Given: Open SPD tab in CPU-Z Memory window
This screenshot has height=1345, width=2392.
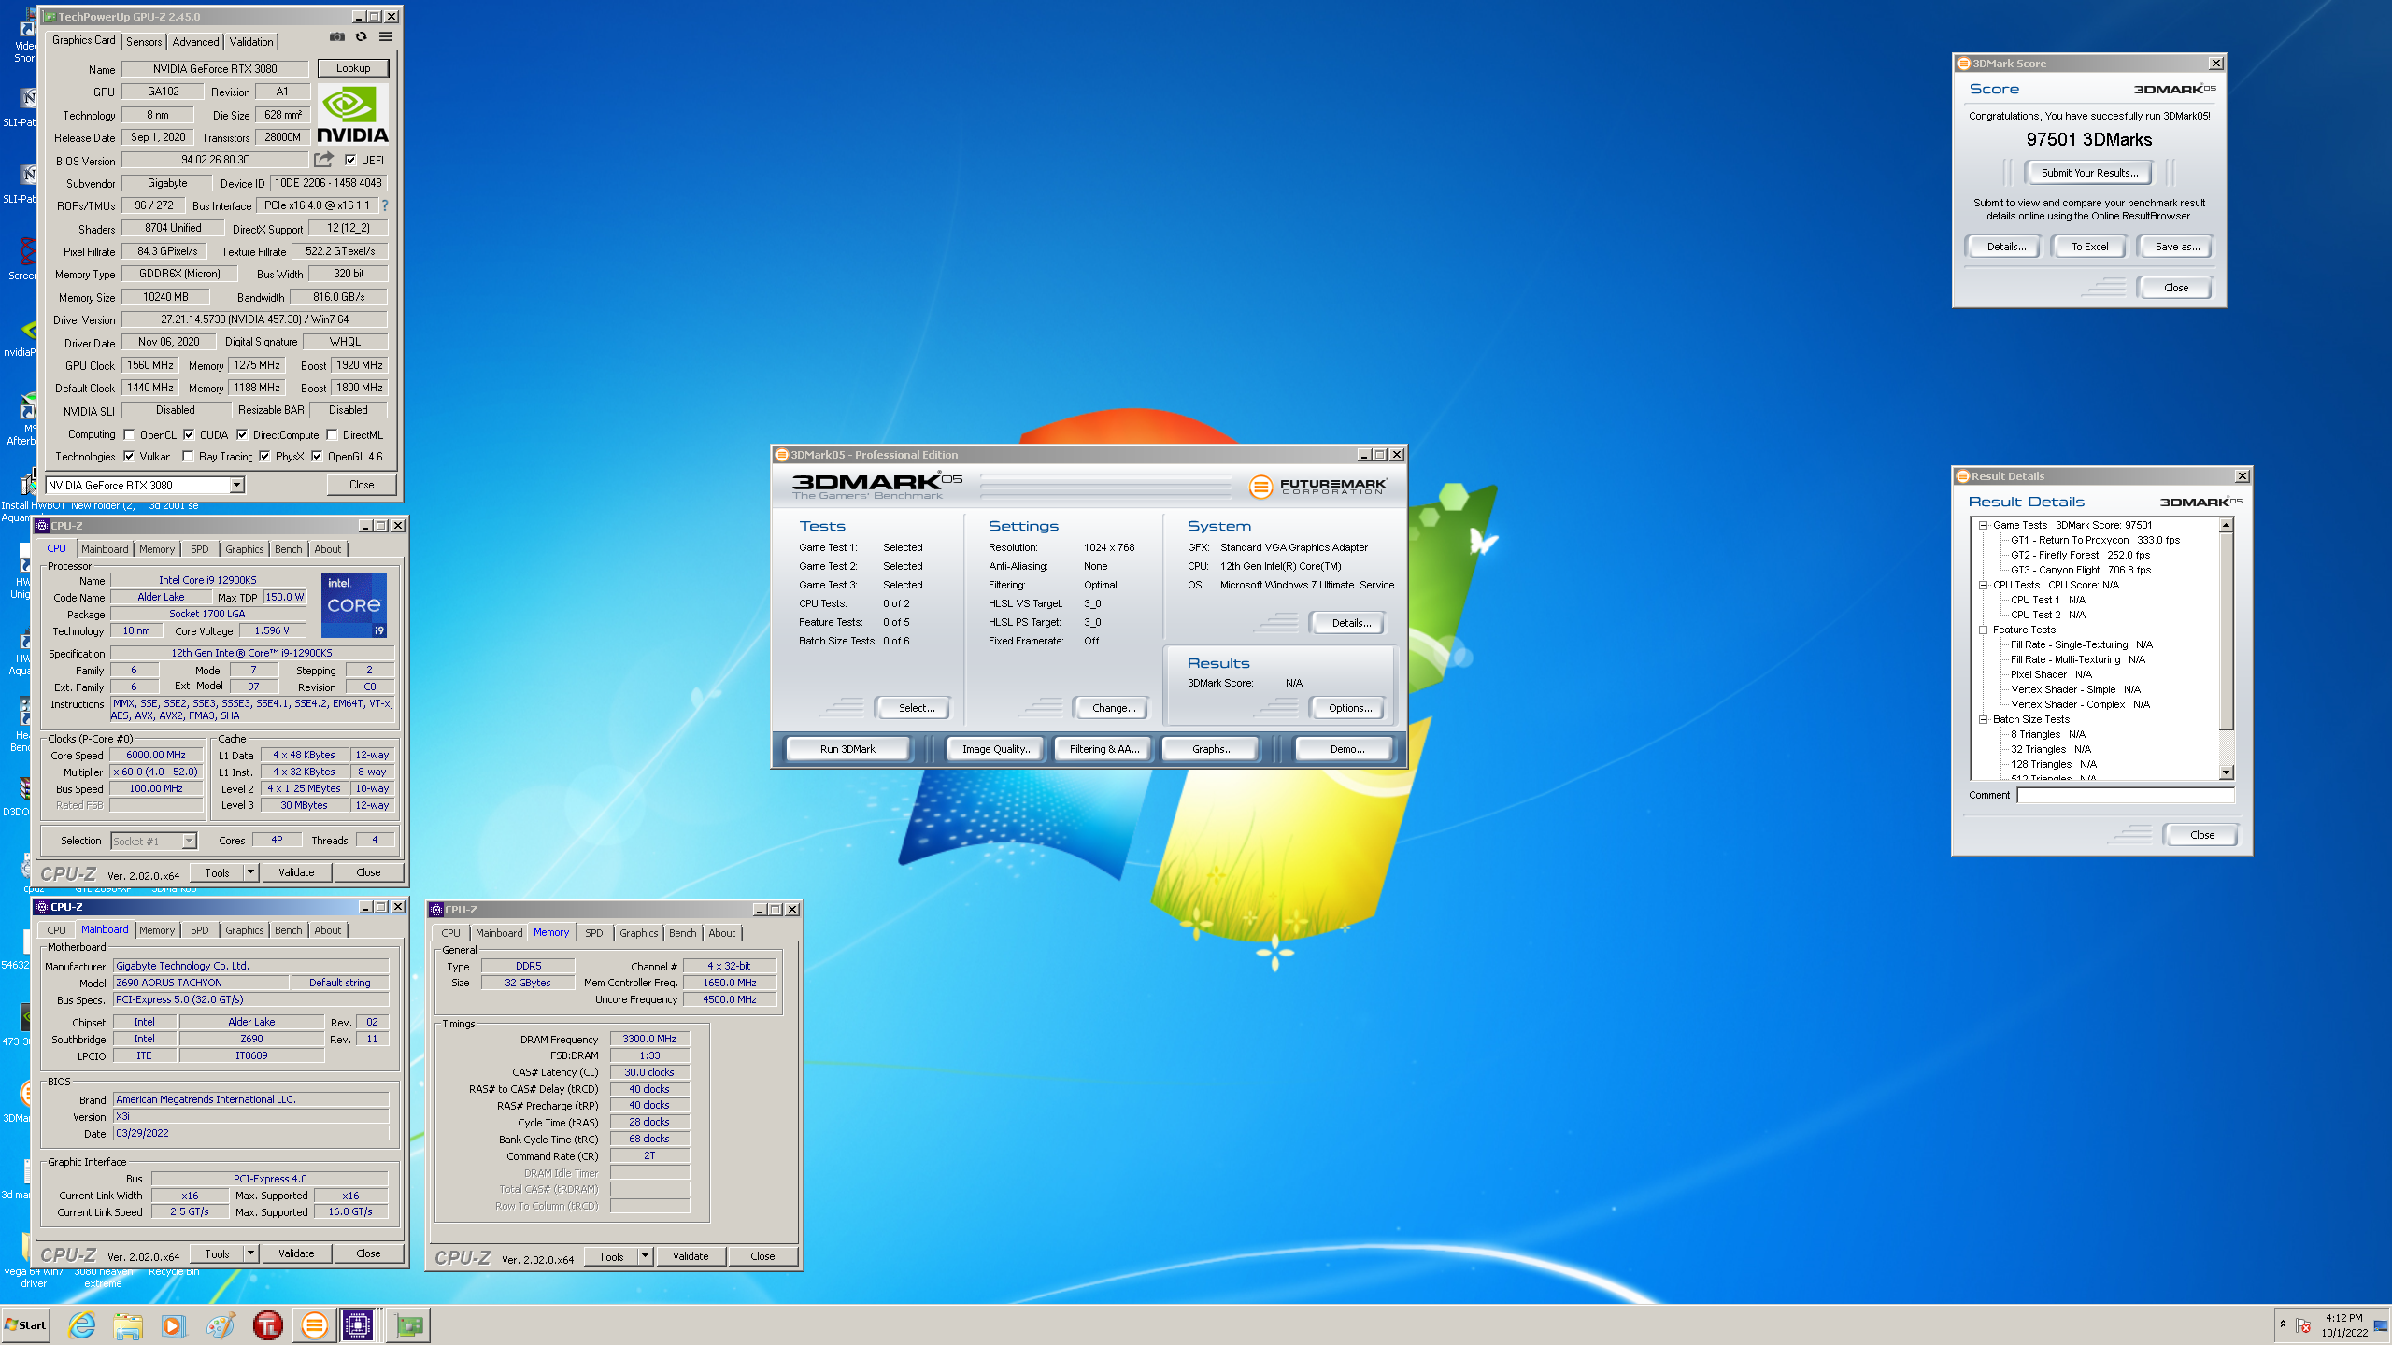Looking at the screenshot, I should 593,933.
